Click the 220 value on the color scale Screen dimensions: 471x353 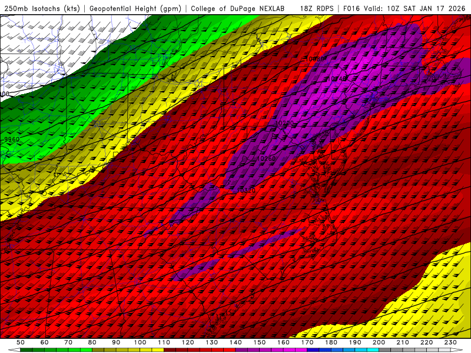click(x=427, y=342)
